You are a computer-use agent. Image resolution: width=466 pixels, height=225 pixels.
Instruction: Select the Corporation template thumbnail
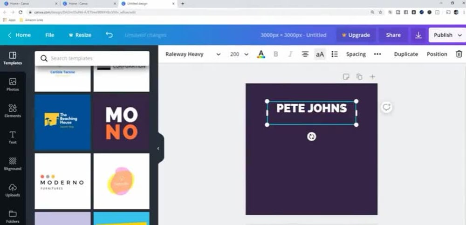122,79
